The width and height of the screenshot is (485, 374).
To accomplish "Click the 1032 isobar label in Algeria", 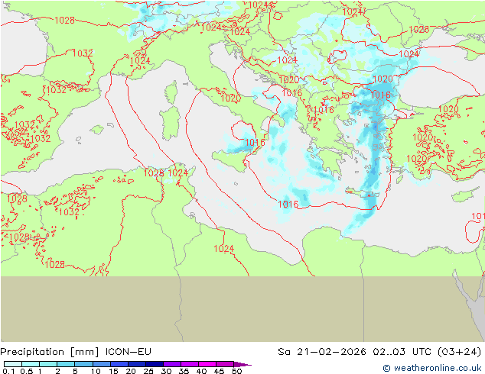I will pos(69,211).
